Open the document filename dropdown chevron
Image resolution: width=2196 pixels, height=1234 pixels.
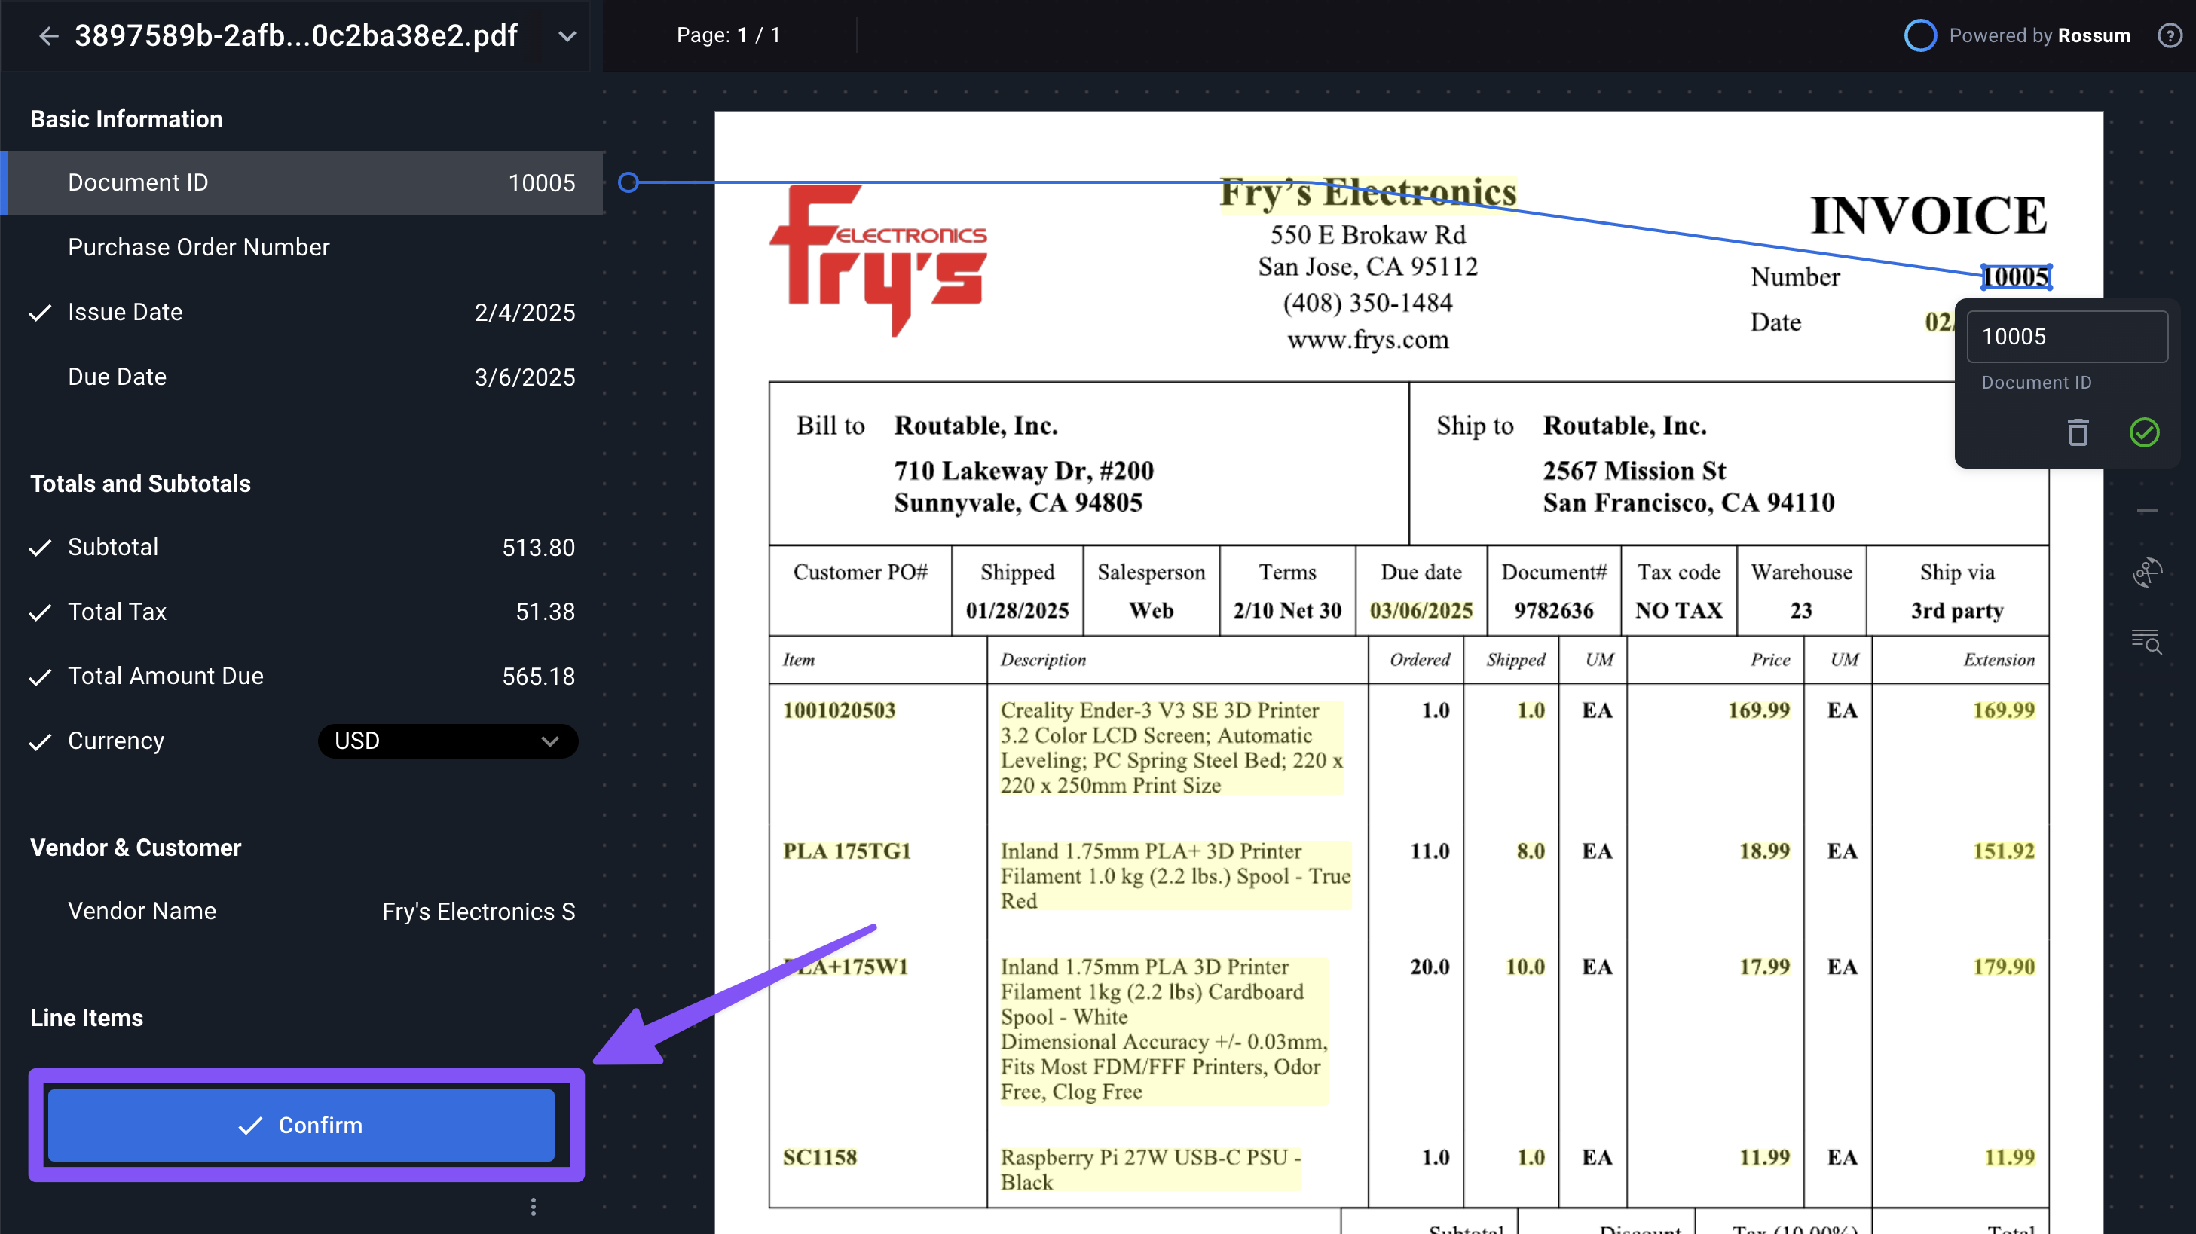click(567, 37)
